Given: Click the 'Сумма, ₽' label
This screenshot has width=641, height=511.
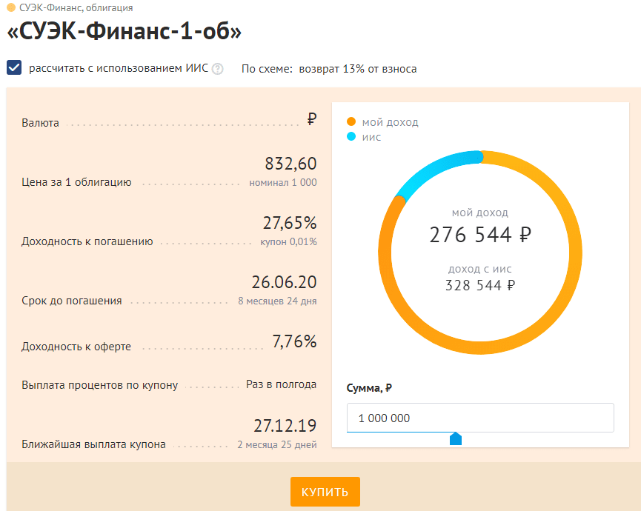Looking at the screenshot, I should (369, 387).
